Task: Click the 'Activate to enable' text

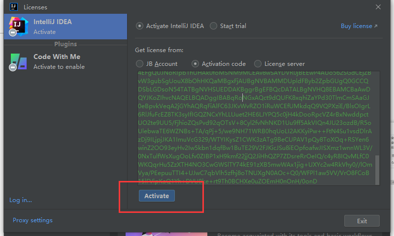Action: click(x=59, y=67)
